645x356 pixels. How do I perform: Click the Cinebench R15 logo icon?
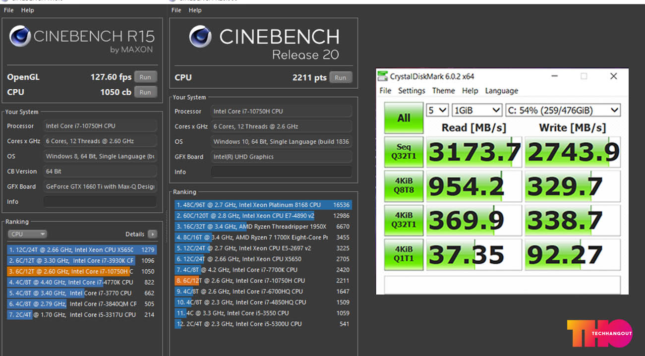click(20, 36)
